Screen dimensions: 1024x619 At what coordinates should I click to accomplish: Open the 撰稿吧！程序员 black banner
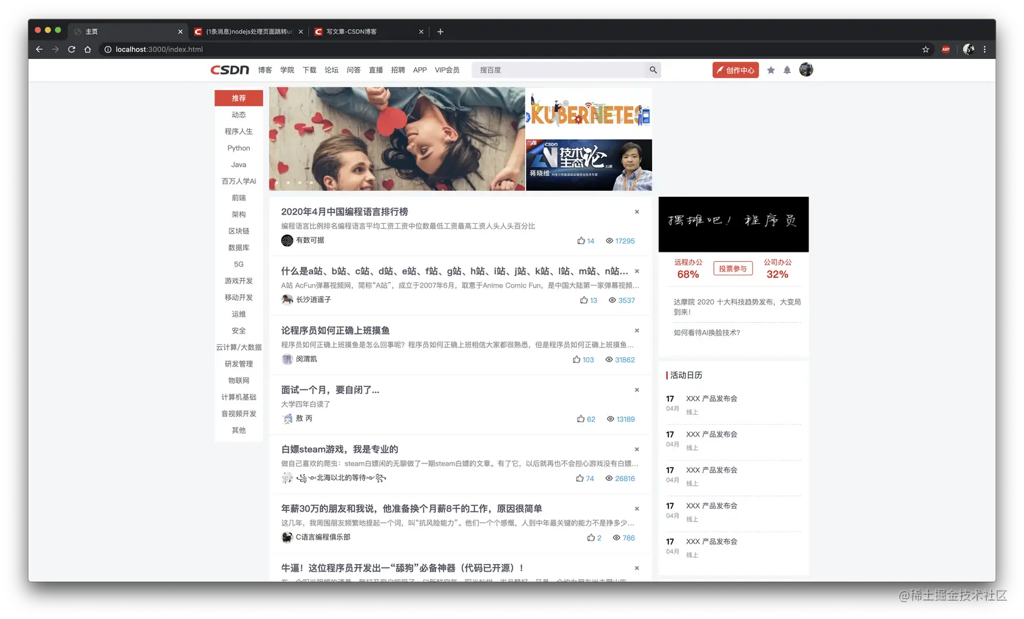coord(733,225)
